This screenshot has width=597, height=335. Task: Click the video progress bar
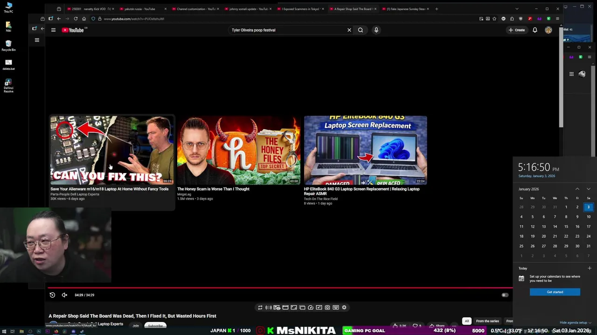coord(280,288)
